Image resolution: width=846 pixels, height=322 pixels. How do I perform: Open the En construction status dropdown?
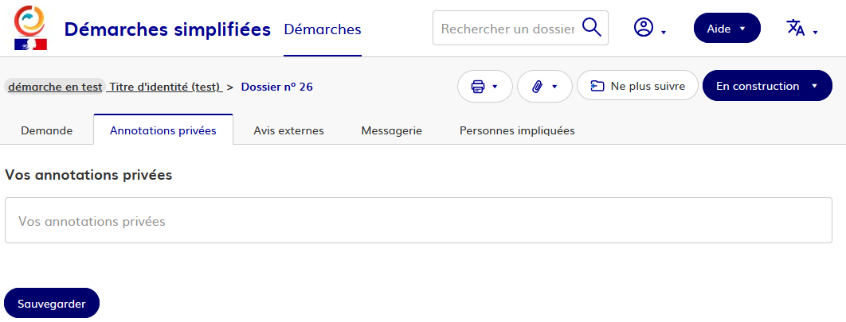click(766, 86)
